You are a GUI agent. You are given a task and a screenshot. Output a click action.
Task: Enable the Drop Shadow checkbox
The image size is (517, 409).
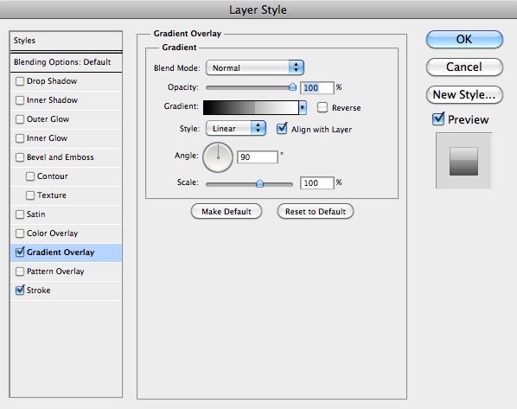tap(20, 81)
